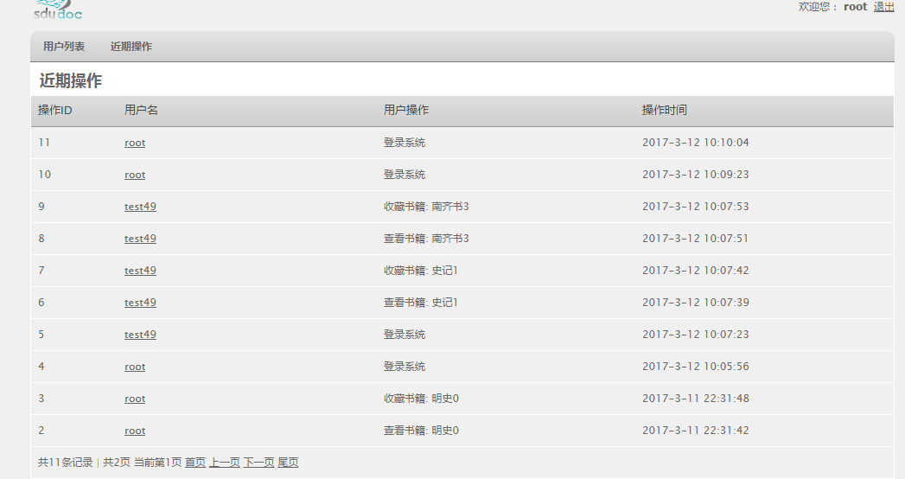905x479 pixels.
Task: Click the 登录系统 cell in row 5
Action: coord(405,335)
